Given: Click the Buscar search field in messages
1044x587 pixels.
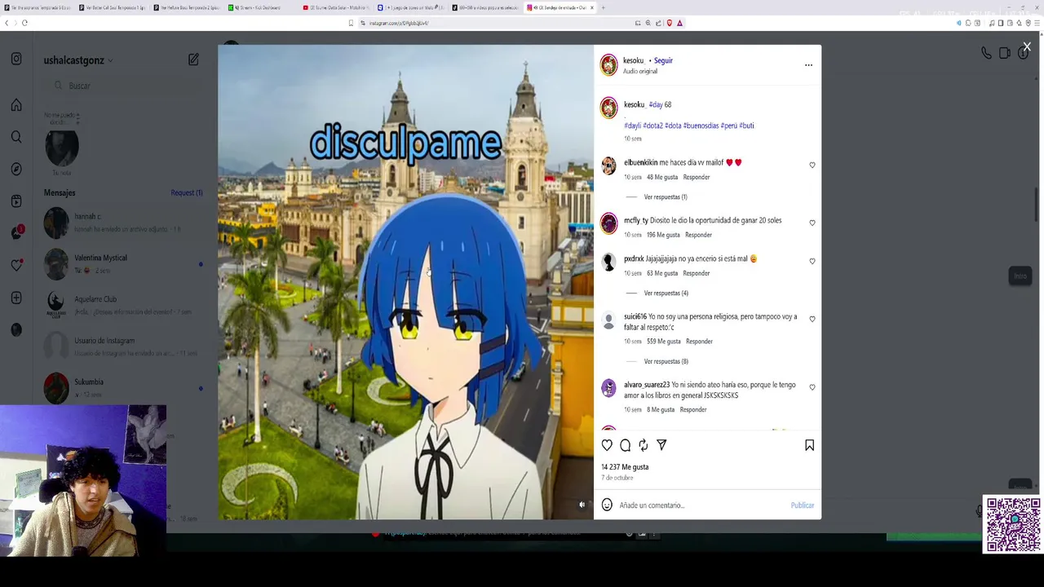Looking at the screenshot, I should pos(122,86).
